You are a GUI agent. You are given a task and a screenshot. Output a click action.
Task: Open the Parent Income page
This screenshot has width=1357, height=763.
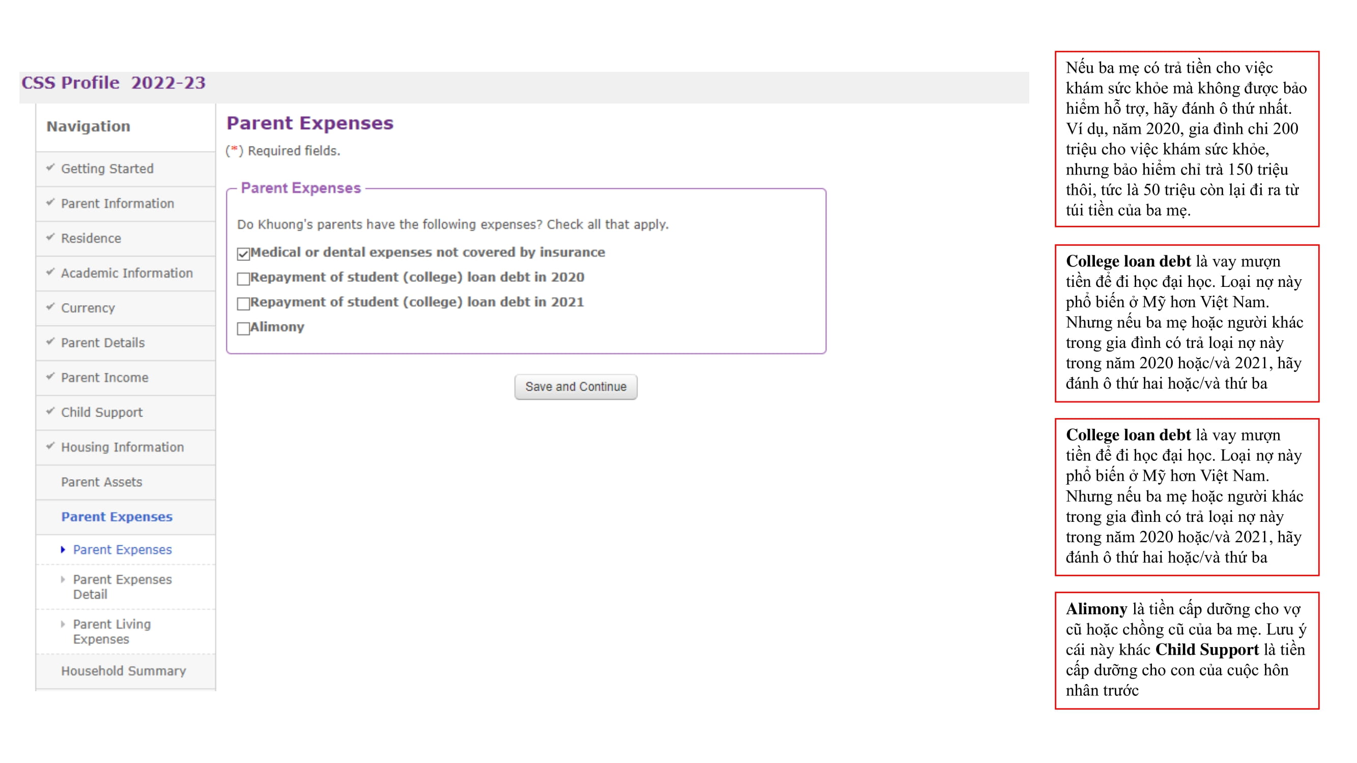pos(104,377)
